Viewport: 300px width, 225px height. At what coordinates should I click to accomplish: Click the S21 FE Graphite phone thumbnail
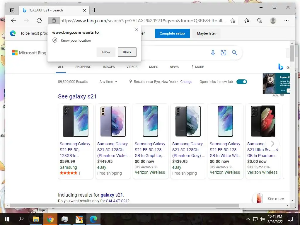click(x=150, y=121)
